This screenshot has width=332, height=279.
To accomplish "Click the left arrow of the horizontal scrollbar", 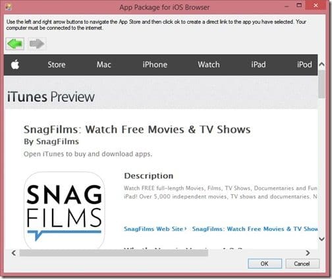I will pos(14,253).
